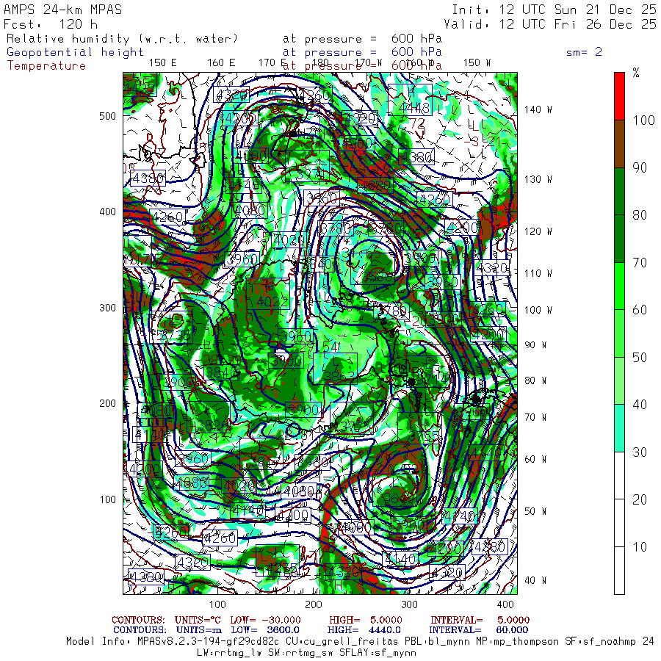Select the brown 90–100% colorbar segment
Image resolution: width=661 pixels, height=661 pixels.
tap(621, 144)
